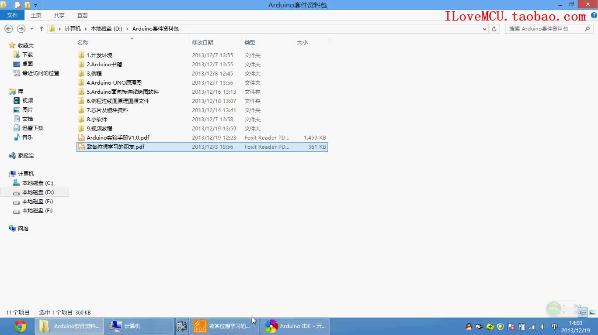Open the Arduino IDE taskbar window
The width and height of the screenshot is (598, 335).
(x=295, y=326)
